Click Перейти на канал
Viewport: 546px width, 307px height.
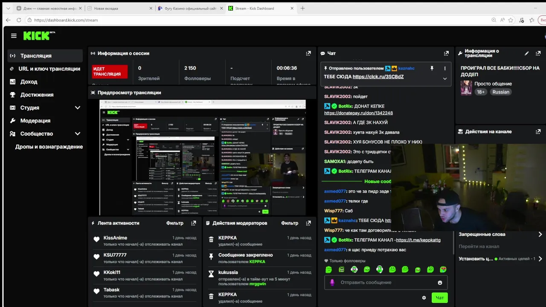click(479, 246)
